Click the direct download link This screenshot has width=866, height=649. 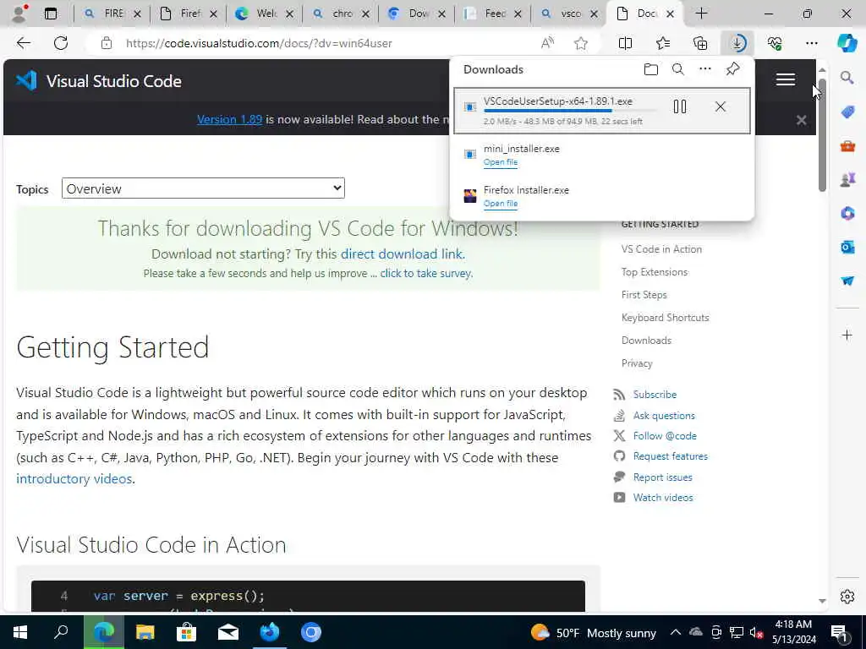pyautogui.click(x=402, y=254)
